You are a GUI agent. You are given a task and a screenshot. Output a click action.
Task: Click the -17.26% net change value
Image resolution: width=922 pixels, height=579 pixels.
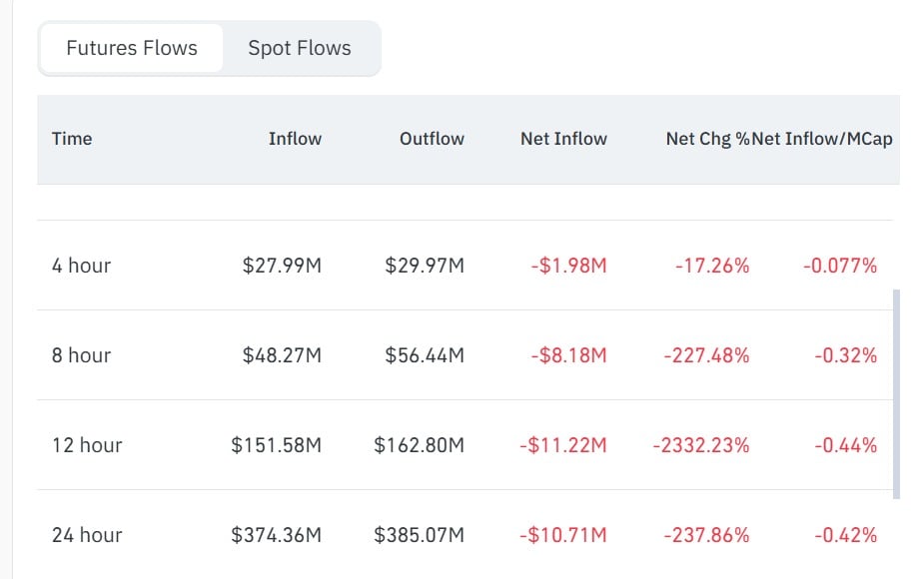[712, 266]
